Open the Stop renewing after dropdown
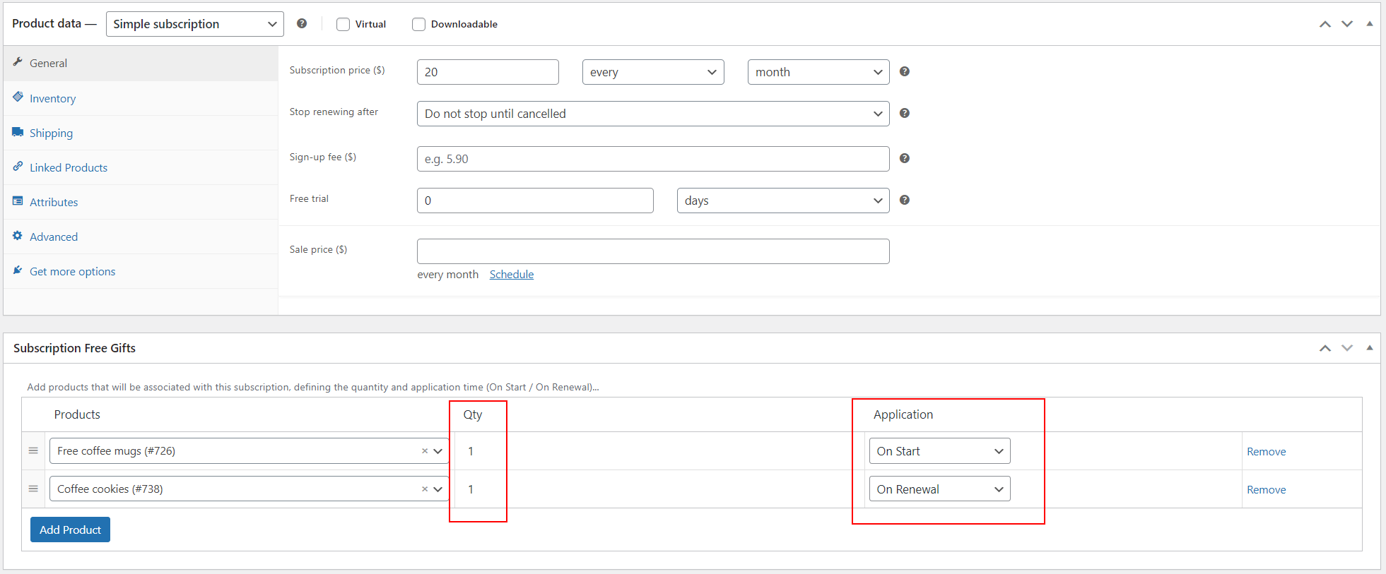This screenshot has height=574, width=1386. tap(653, 114)
